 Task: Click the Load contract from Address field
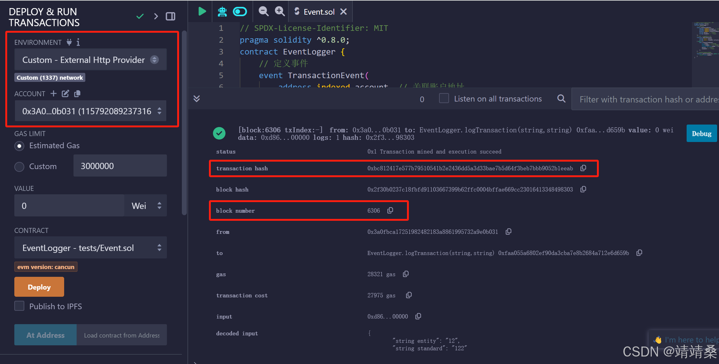(121, 335)
